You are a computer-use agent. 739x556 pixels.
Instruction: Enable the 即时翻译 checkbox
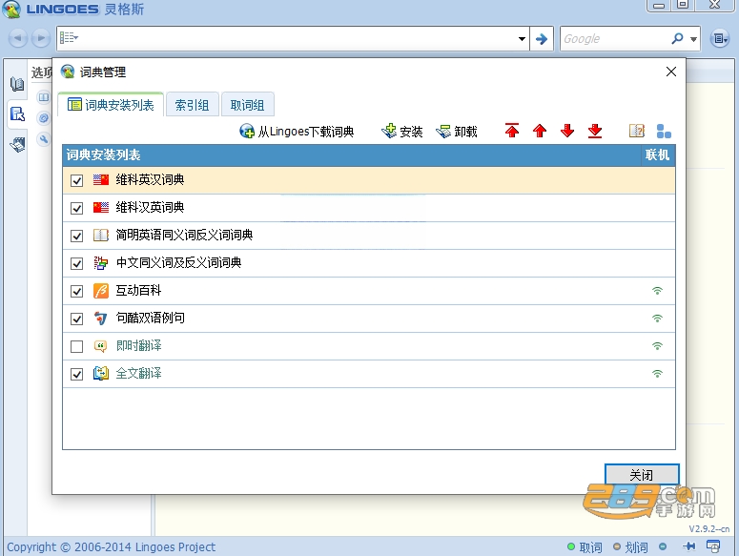point(77,346)
